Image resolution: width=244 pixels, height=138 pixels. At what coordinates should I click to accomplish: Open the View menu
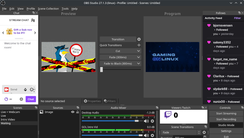coord(20,9)
